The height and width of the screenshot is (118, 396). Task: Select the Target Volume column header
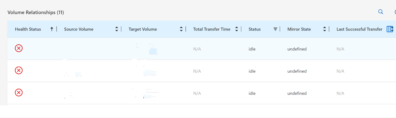click(x=143, y=29)
